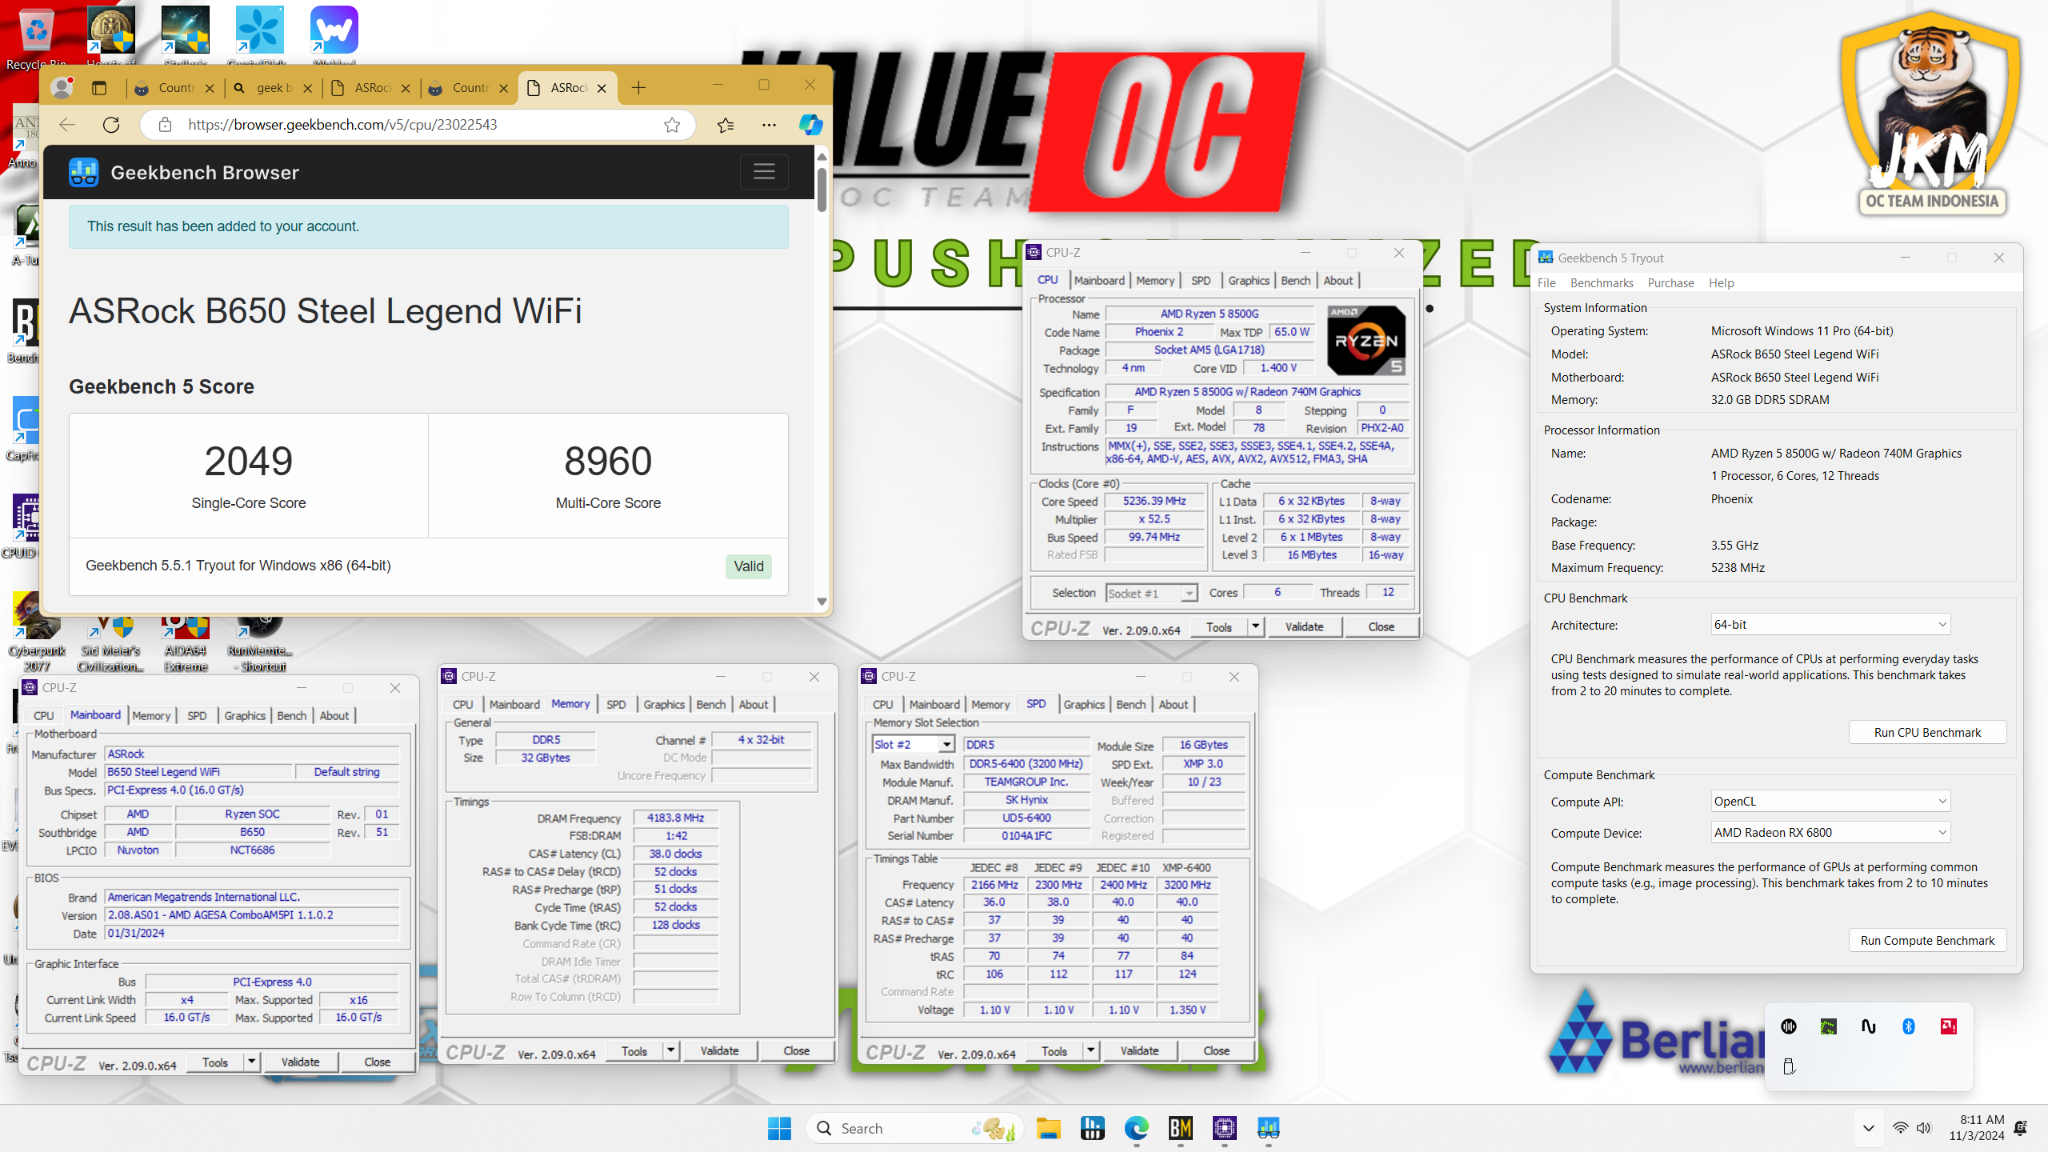Open the volume icon in system tray
2048x1152 pixels.
(x=1924, y=1128)
